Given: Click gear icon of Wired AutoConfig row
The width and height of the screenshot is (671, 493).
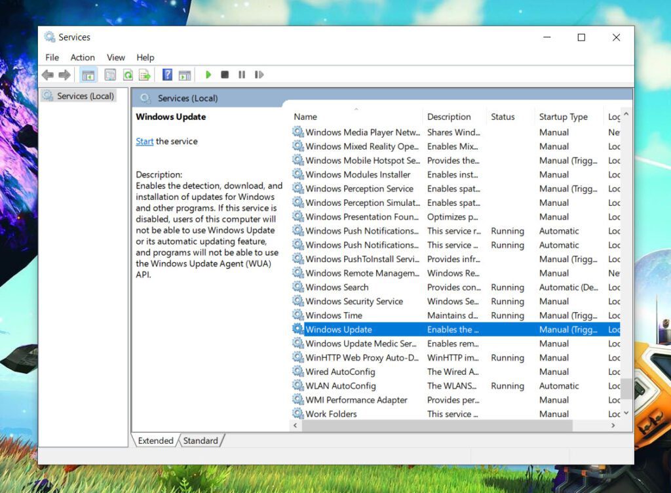Looking at the screenshot, I should point(298,371).
